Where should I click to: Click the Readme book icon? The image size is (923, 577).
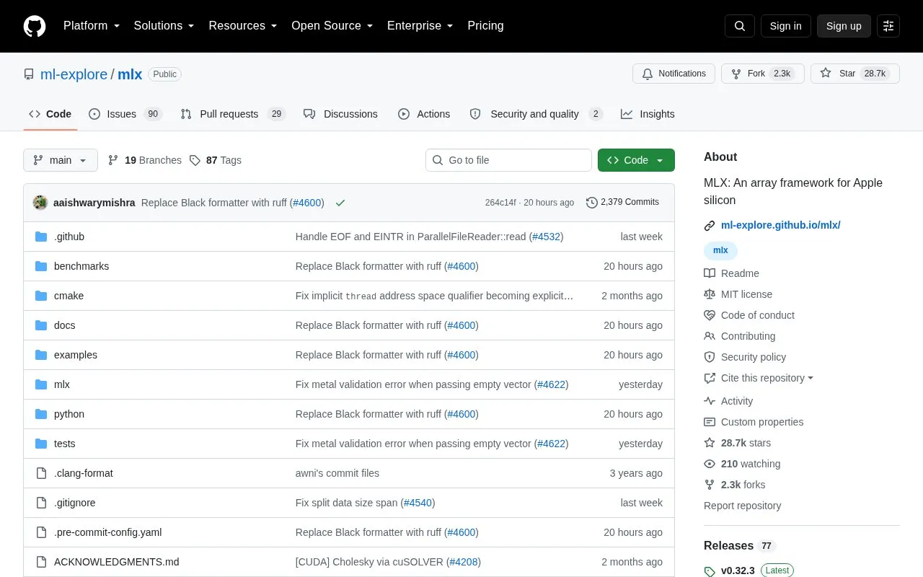[710, 273]
